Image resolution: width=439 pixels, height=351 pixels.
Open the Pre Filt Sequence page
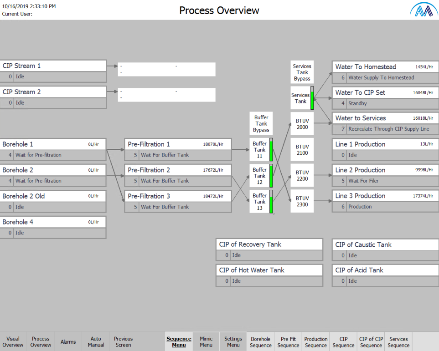[x=288, y=342]
